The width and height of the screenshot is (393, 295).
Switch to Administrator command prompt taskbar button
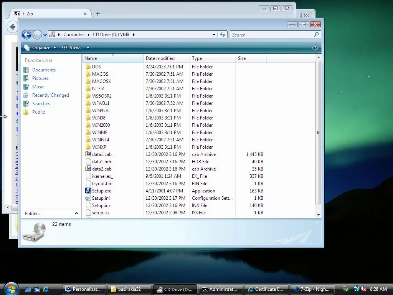pos(221,289)
